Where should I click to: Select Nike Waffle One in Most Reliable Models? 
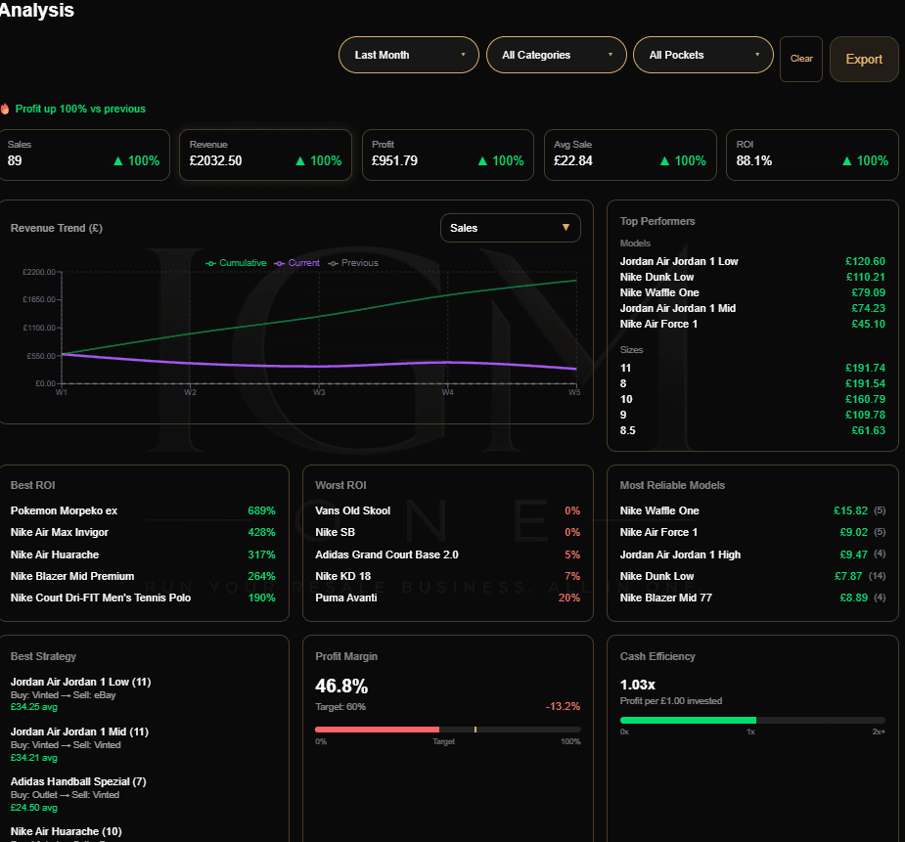tap(752, 510)
